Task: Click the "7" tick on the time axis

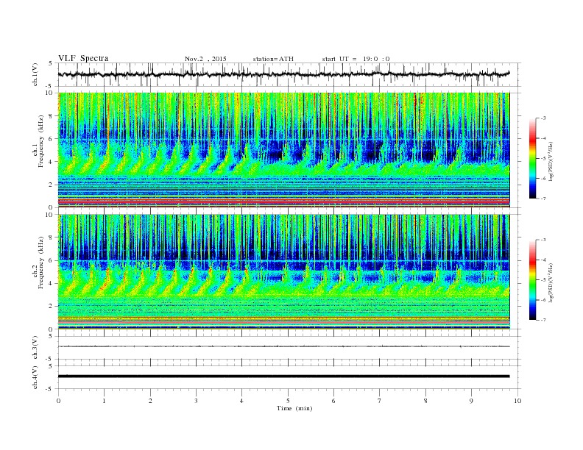Action: pos(380,401)
